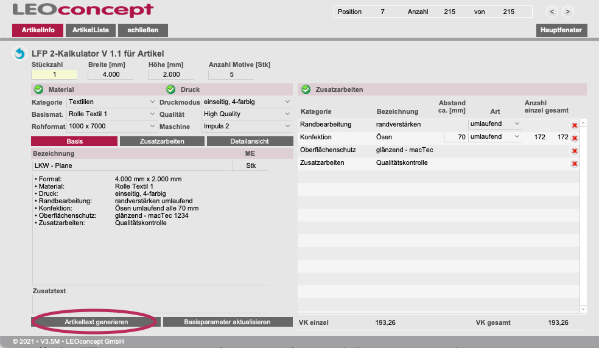Remove the Konfektion Ösen row

pos(574,138)
